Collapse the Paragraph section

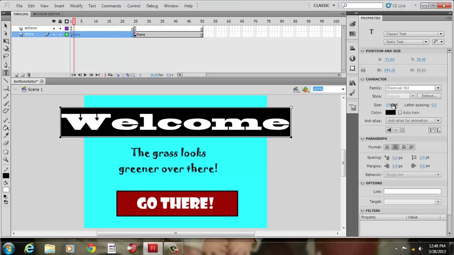coord(362,139)
